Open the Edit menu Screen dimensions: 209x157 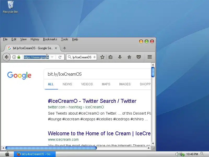click(x=14, y=39)
